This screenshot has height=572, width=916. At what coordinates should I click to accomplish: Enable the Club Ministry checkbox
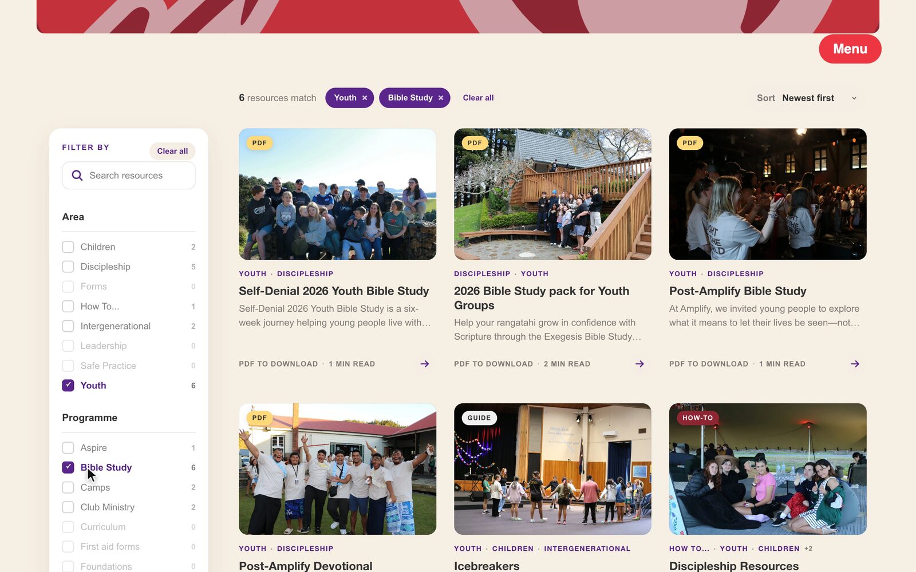[x=68, y=507]
